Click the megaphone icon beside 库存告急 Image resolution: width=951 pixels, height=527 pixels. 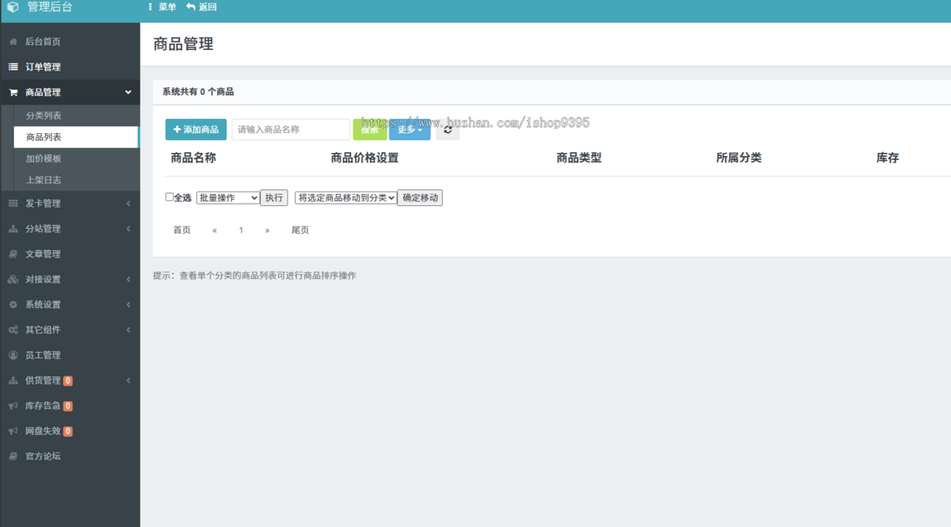point(13,406)
